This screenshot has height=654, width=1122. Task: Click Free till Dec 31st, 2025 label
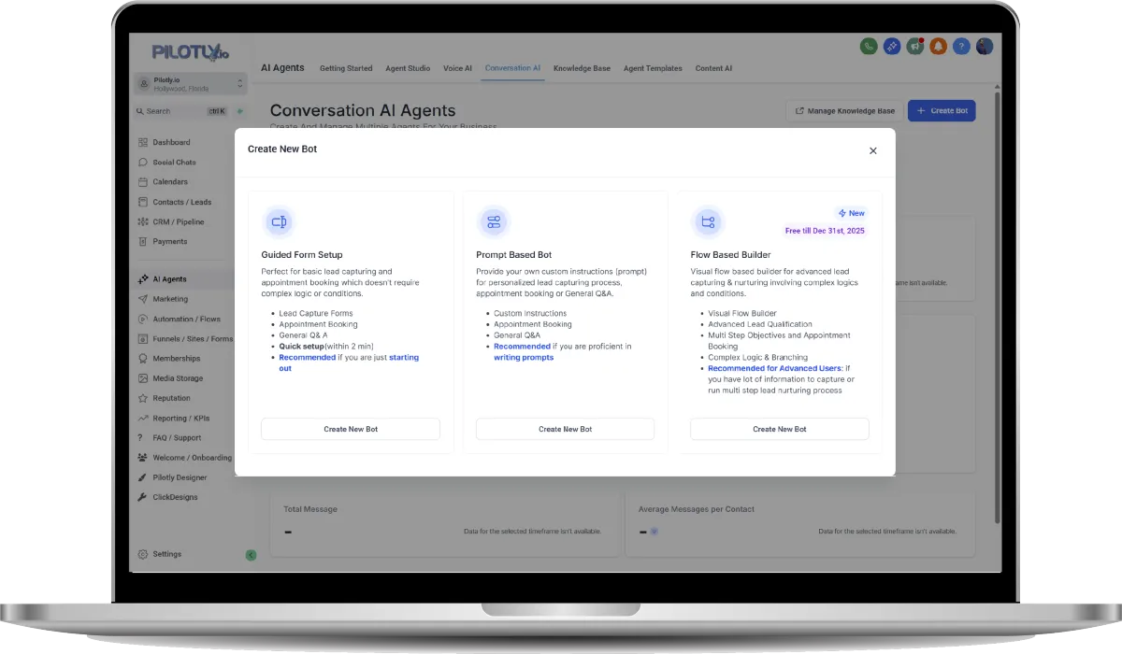[x=825, y=230]
